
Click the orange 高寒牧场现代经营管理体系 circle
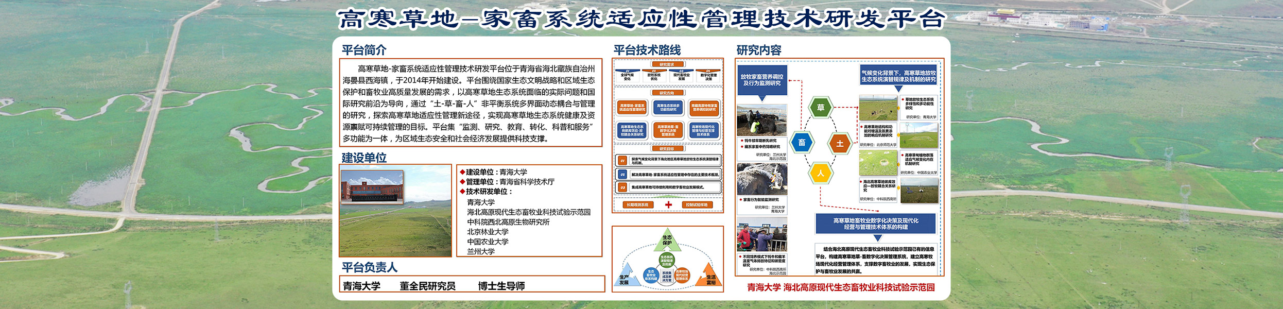(682, 275)
